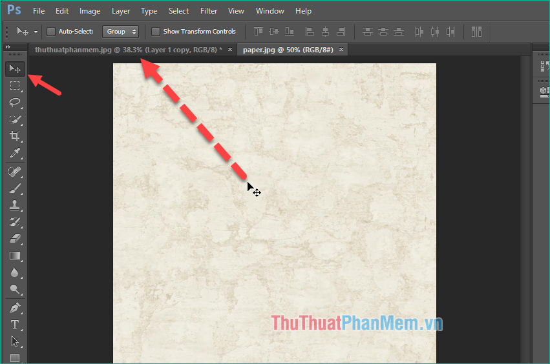
Task: Click Align Horizontal Centers icon
Action: (x=326, y=32)
